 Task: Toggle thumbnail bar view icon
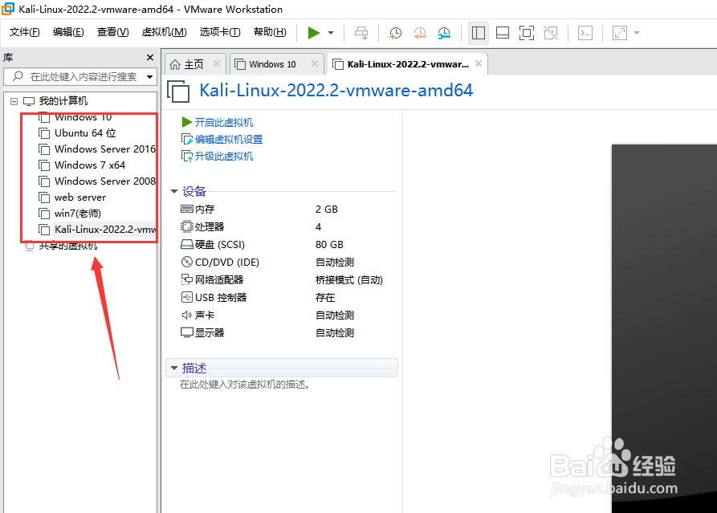503,33
